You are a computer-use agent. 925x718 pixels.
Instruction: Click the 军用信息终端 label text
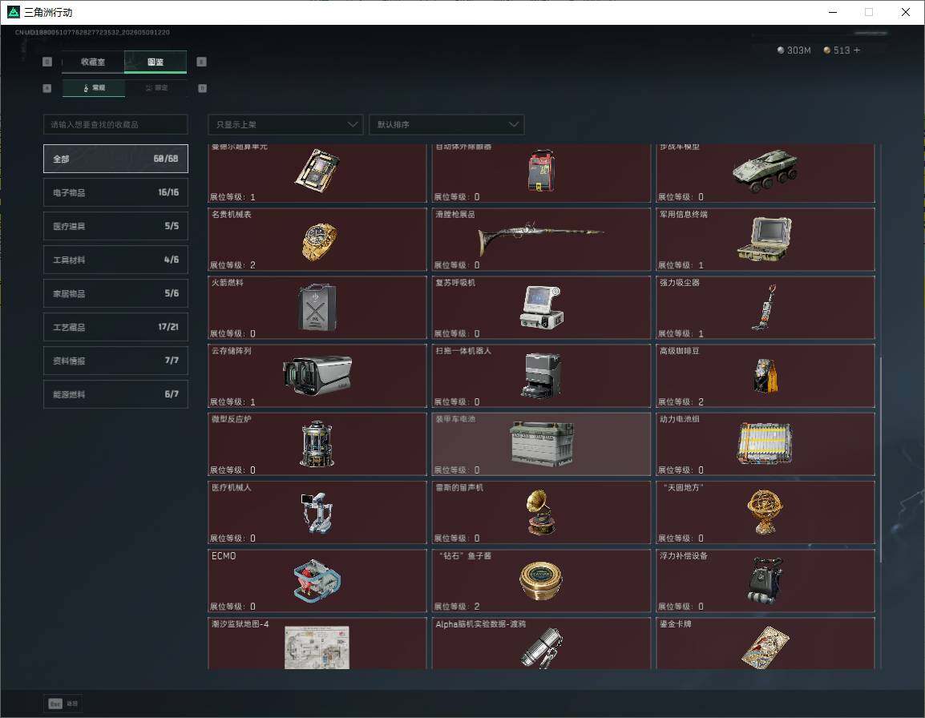[x=683, y=214]
